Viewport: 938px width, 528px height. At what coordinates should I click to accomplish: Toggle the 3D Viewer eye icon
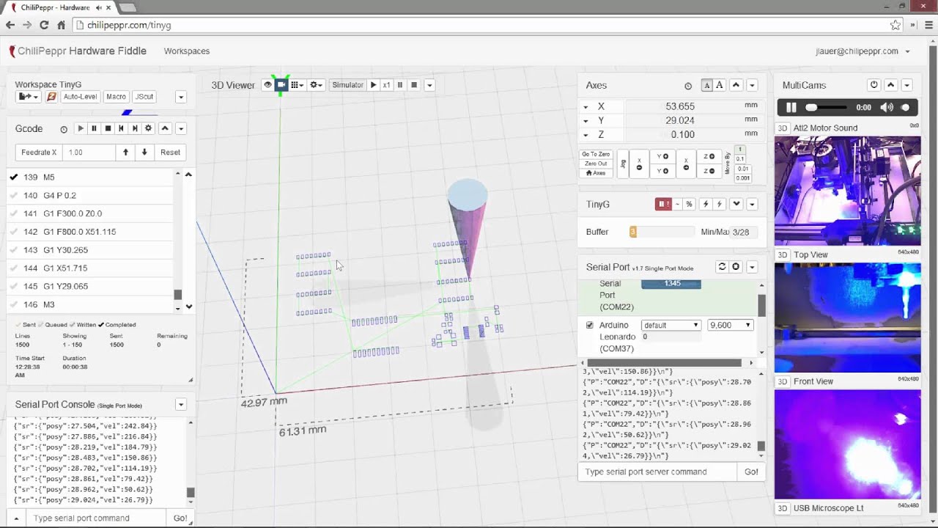click(x=267, y=85)
